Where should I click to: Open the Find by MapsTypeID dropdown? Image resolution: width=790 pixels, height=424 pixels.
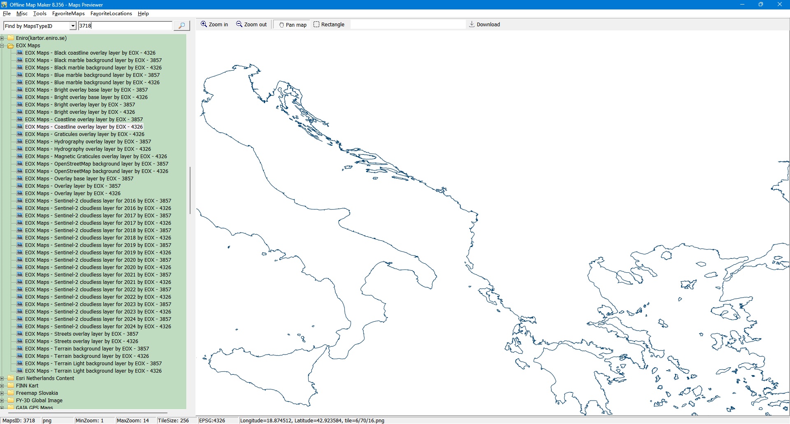tap(73, 26)
